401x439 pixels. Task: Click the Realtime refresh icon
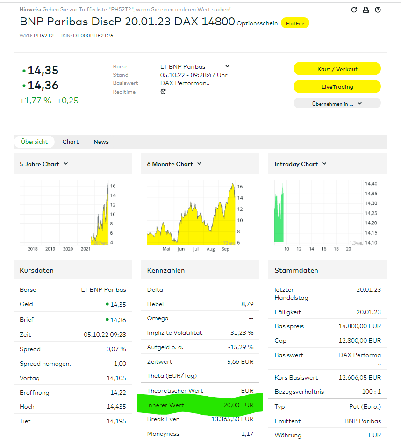click(x=163, y=92)
